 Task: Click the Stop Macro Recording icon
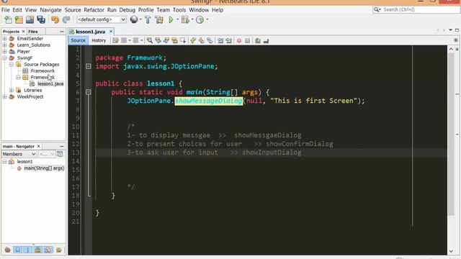coord(247,40)
